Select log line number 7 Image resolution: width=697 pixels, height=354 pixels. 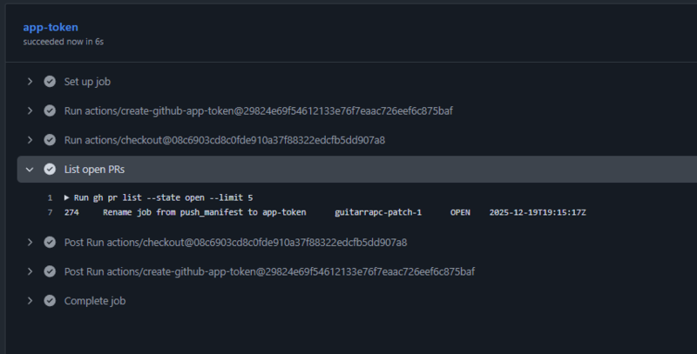point(50,212)
